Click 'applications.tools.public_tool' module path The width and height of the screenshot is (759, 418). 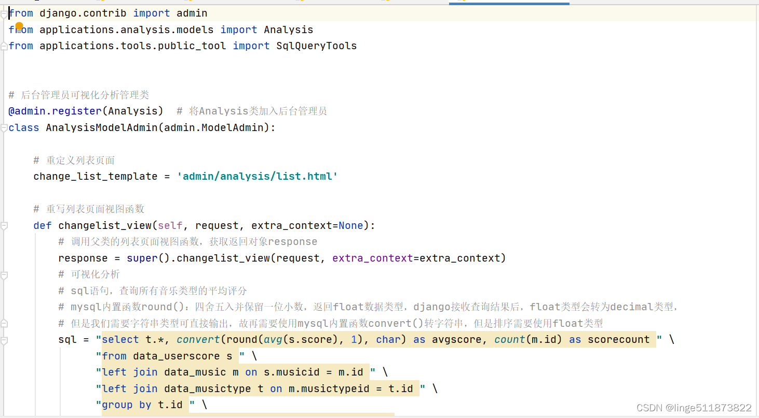(132, 46)
